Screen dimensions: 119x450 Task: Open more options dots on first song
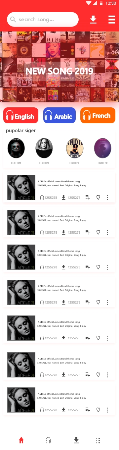click(x=107, y=197)
